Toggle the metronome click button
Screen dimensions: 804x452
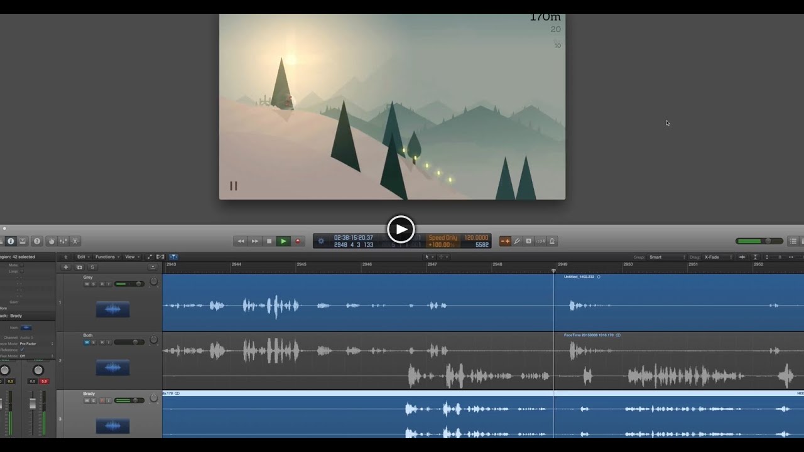pos(552,241)
